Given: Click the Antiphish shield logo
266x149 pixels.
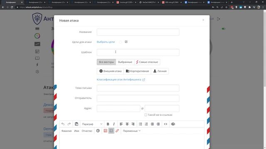Looking at the screenshot, I should (x=37, y=19).
